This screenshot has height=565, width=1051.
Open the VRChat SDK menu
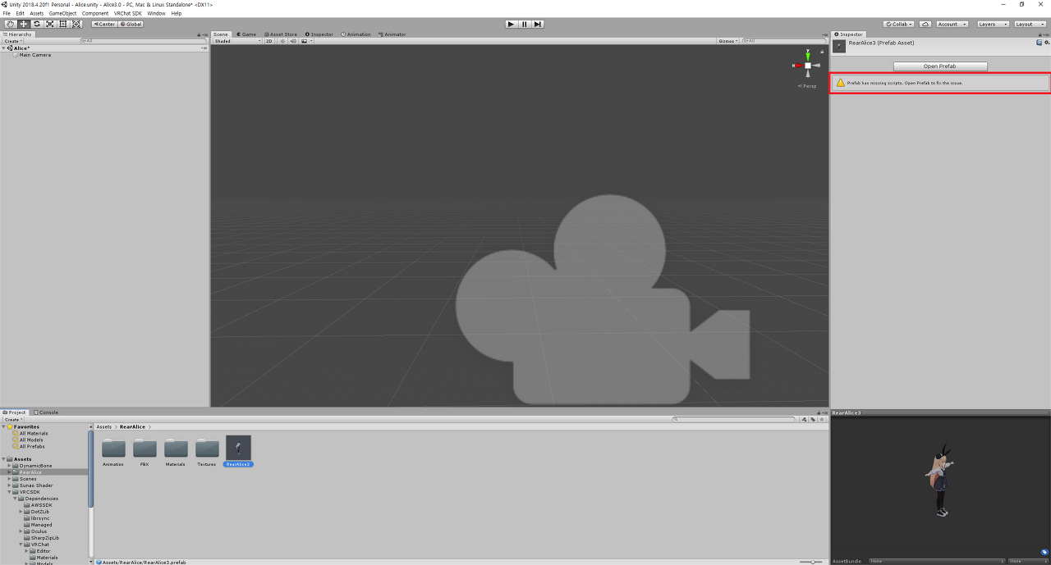pyautogui.click(x=130, y=12)
